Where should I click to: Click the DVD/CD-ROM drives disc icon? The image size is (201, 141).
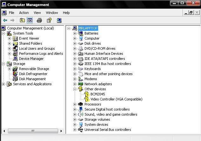point(81,48)
